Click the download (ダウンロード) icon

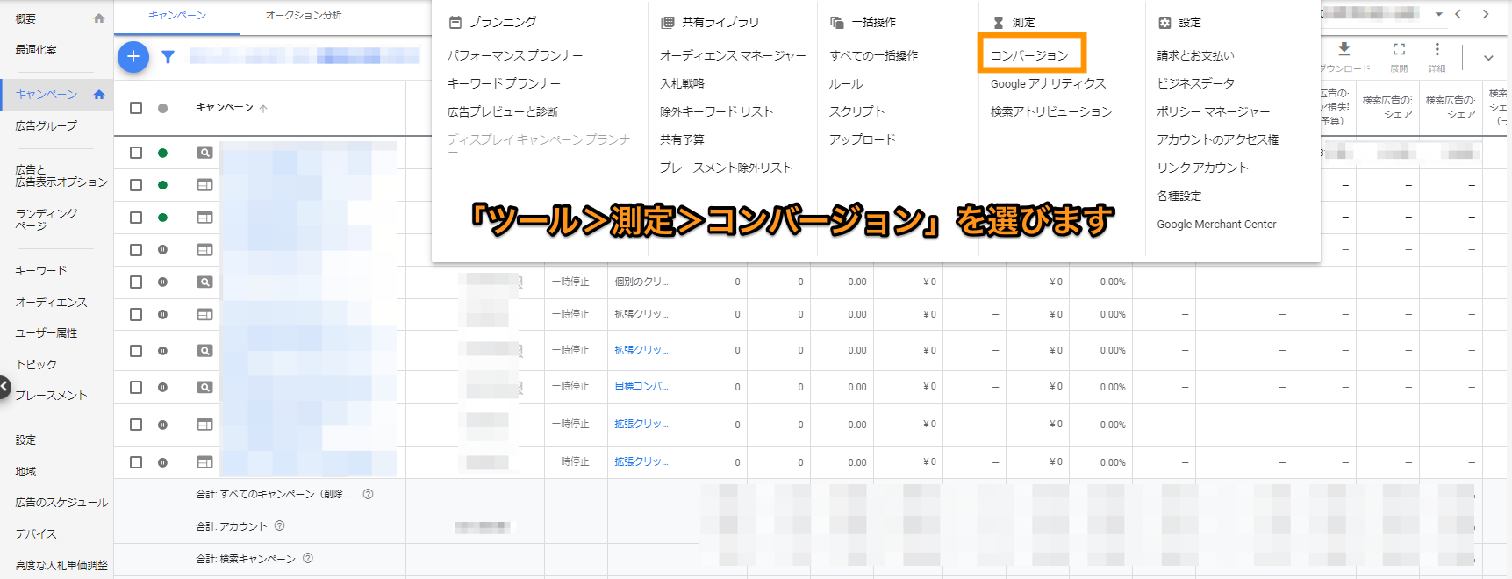click(1344, 49)
